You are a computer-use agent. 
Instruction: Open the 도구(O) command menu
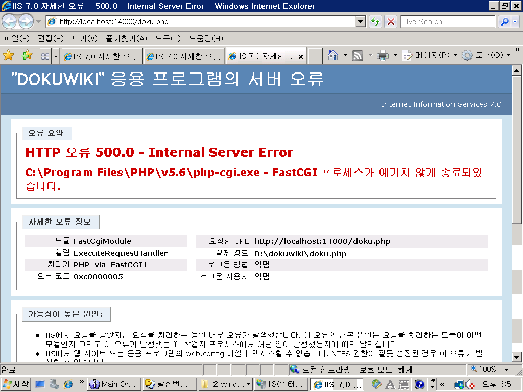click(x=486, y=55)
